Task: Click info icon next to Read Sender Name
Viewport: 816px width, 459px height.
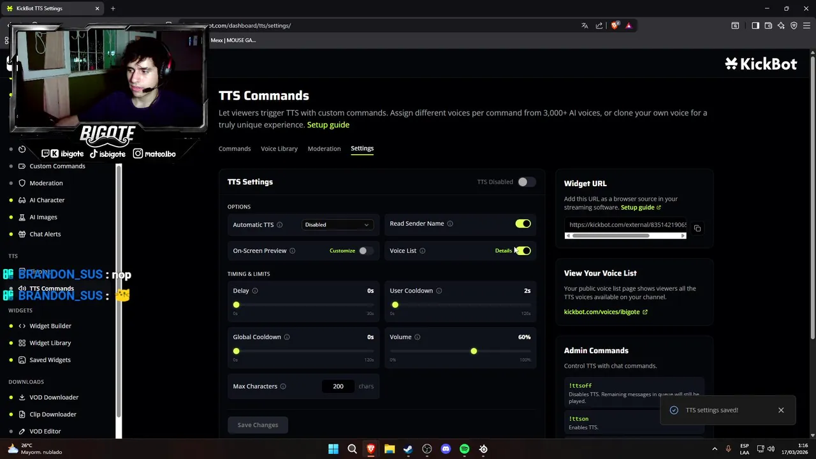Action: tap(450, 224)
